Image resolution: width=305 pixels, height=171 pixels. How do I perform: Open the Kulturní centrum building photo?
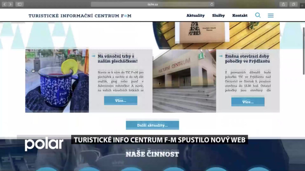tap(184, 81)
